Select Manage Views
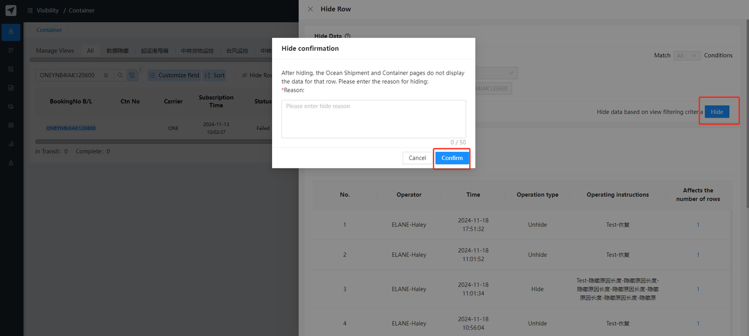The image size is (749, 336). tap(55, 51)
